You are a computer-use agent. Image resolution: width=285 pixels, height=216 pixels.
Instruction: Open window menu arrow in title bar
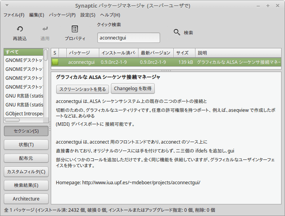click(x=7, y=5)
